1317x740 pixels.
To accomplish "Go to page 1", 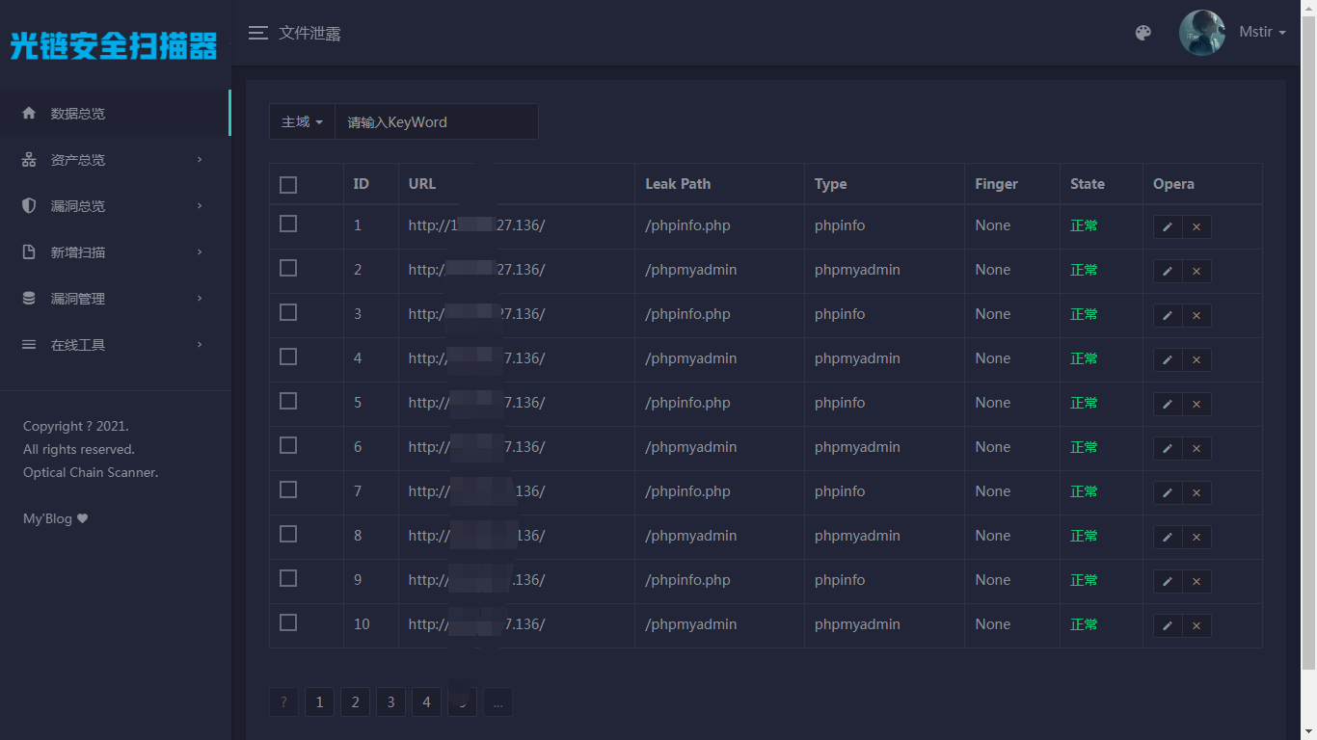I will [x=319, y=702].
